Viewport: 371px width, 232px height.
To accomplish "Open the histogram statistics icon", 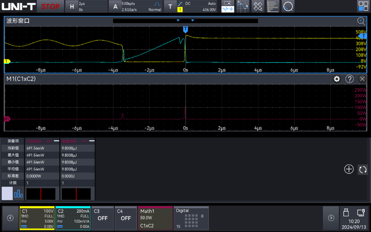I will 273,6.
